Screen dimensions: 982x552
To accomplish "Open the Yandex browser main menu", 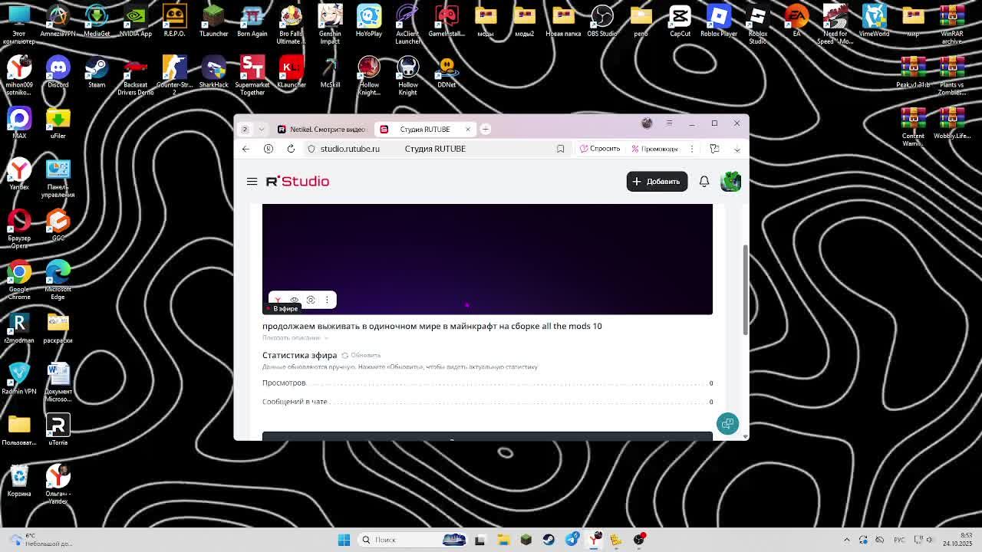I will pos(669,123).
